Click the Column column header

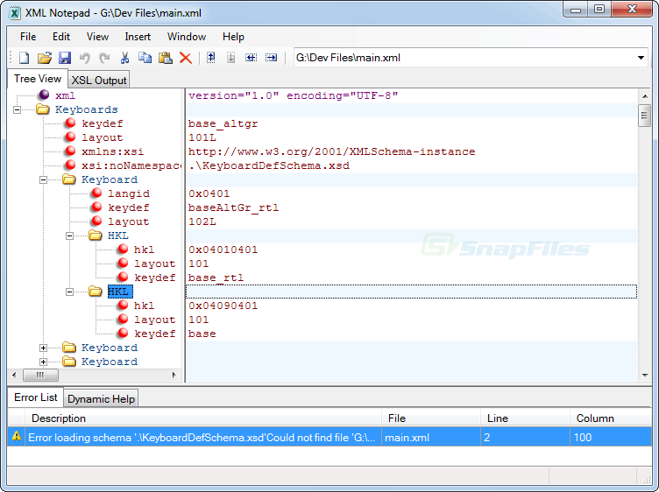pyautogui.click(x=611, y=418)
